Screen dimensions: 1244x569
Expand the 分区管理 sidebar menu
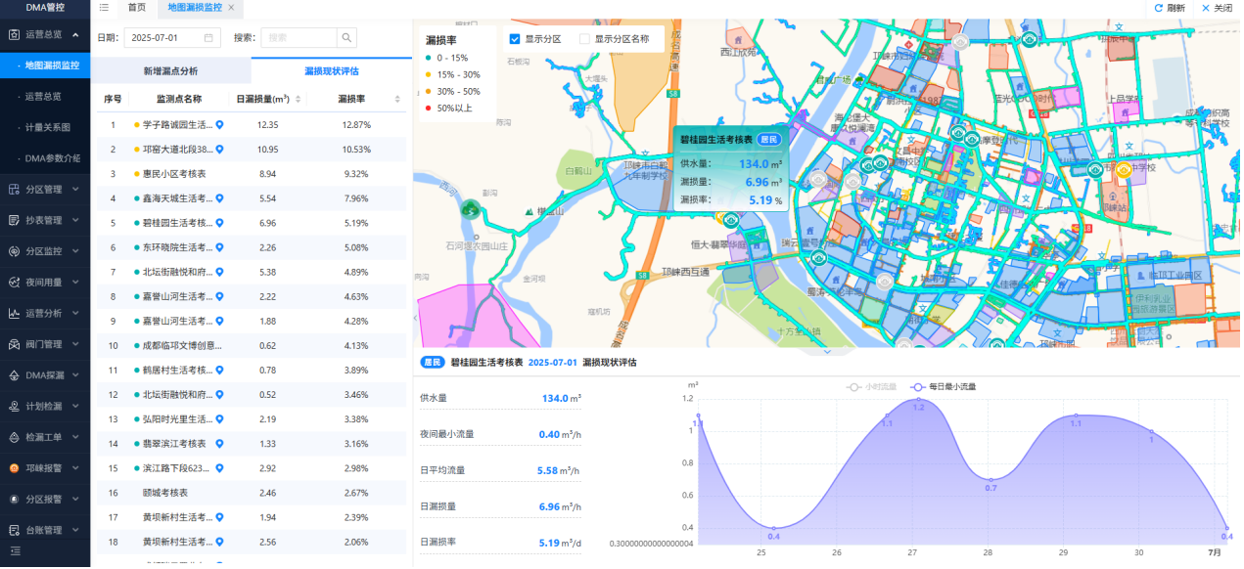(45, 190)
